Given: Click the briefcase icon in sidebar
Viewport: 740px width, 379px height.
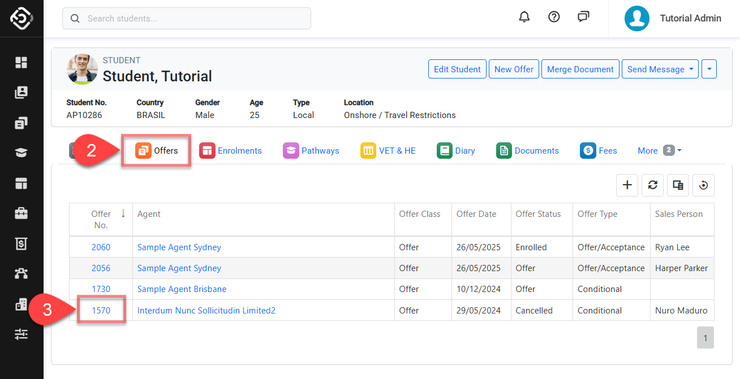Looking at the screenshot, I should click(x=21, y=214).
